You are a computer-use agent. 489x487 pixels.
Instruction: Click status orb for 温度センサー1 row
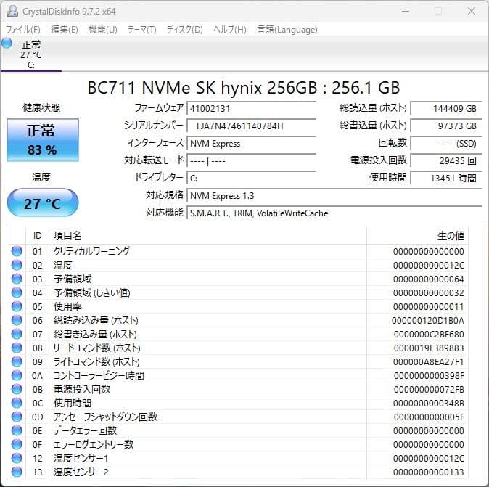point(17,458)
